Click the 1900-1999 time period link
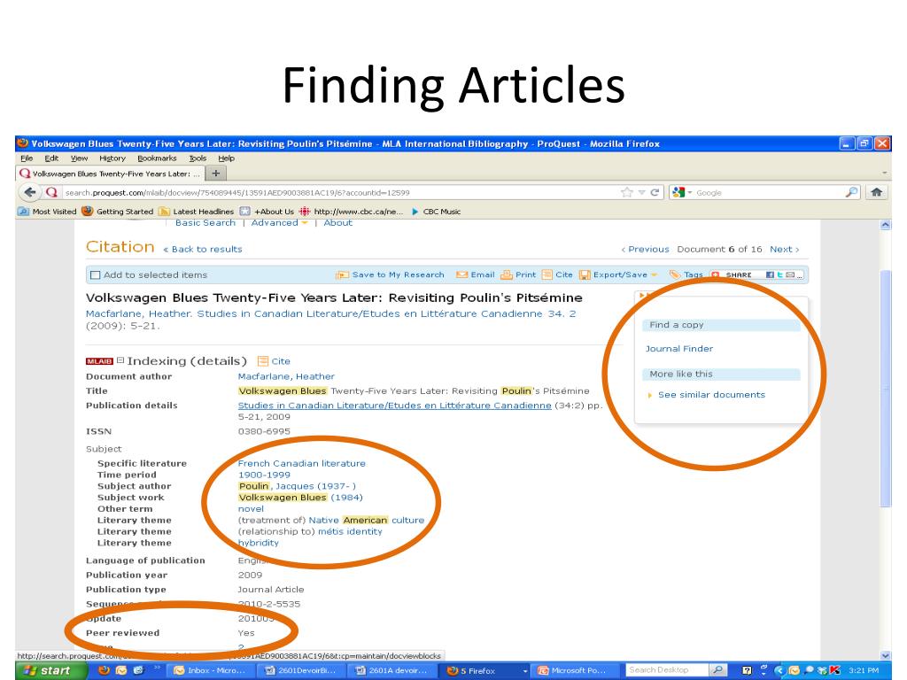The height and width of the screenshot is (680, 907). point(264,475)
